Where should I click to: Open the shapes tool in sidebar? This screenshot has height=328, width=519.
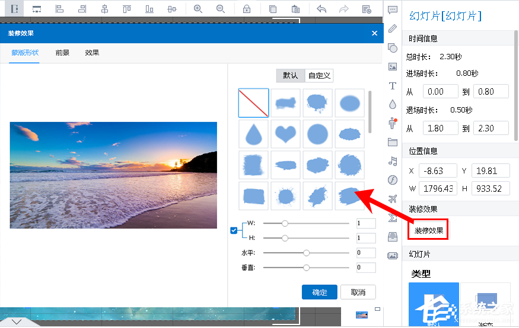[393, 48]
